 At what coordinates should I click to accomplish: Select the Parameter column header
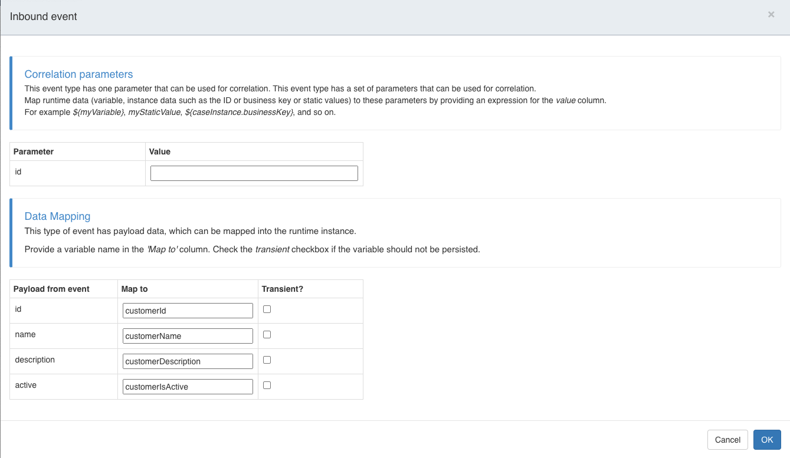tap(34, 151)
